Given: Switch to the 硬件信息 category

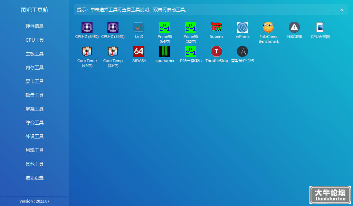Looking at the screenshot, I should click(35, 26).
